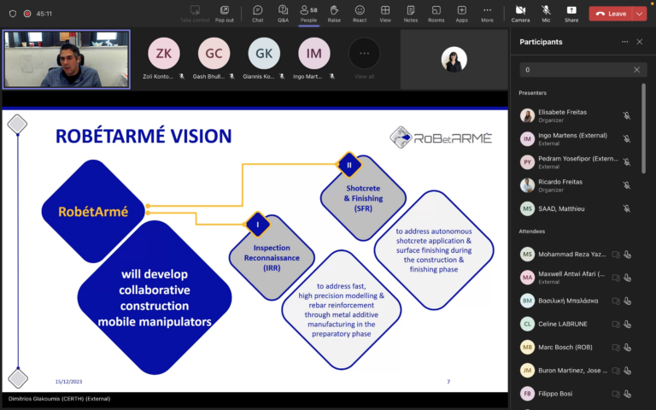This screenshot has width=656, height=410.
Task: Select the GC Gash Bhull participant tile
Action: click(x=214, y=59)
